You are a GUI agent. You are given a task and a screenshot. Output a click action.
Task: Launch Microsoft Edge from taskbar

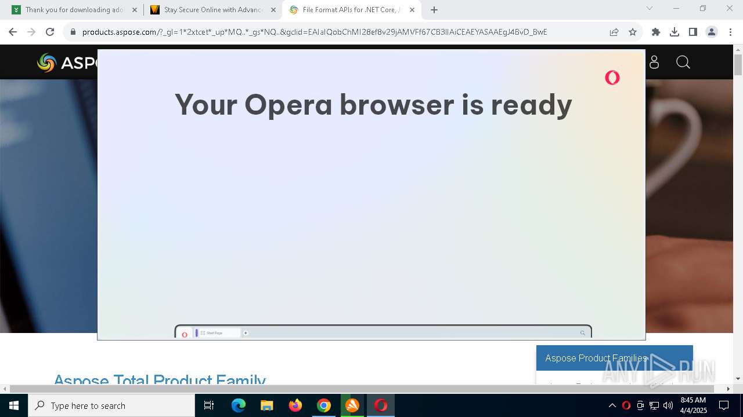(x=239, y=405)
